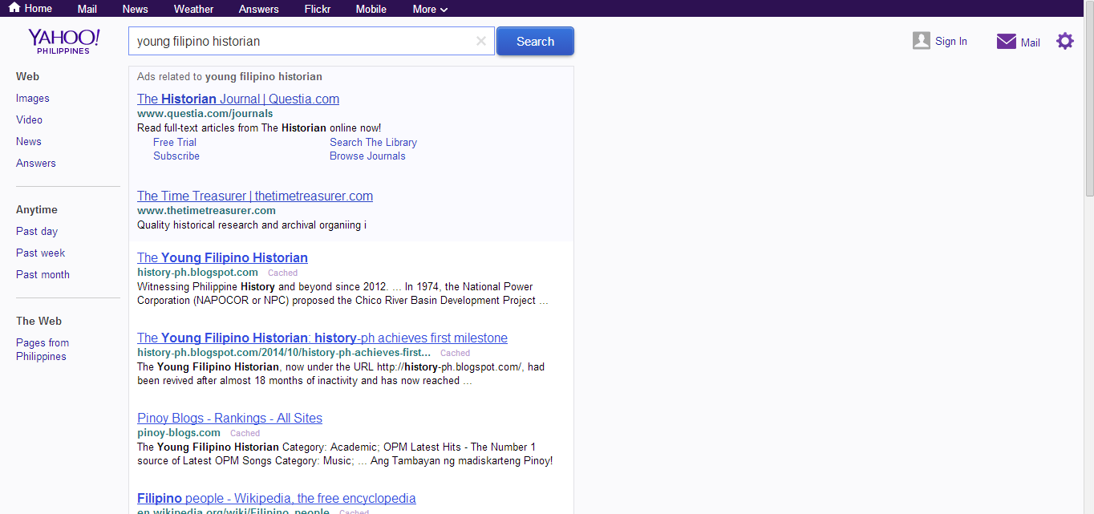
Task: Open The Time Treasurer ad link
Action: (255, 196)
